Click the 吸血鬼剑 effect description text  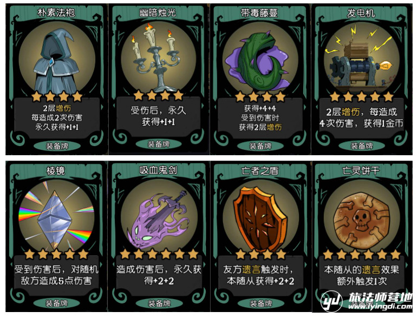tap(159, 275)
